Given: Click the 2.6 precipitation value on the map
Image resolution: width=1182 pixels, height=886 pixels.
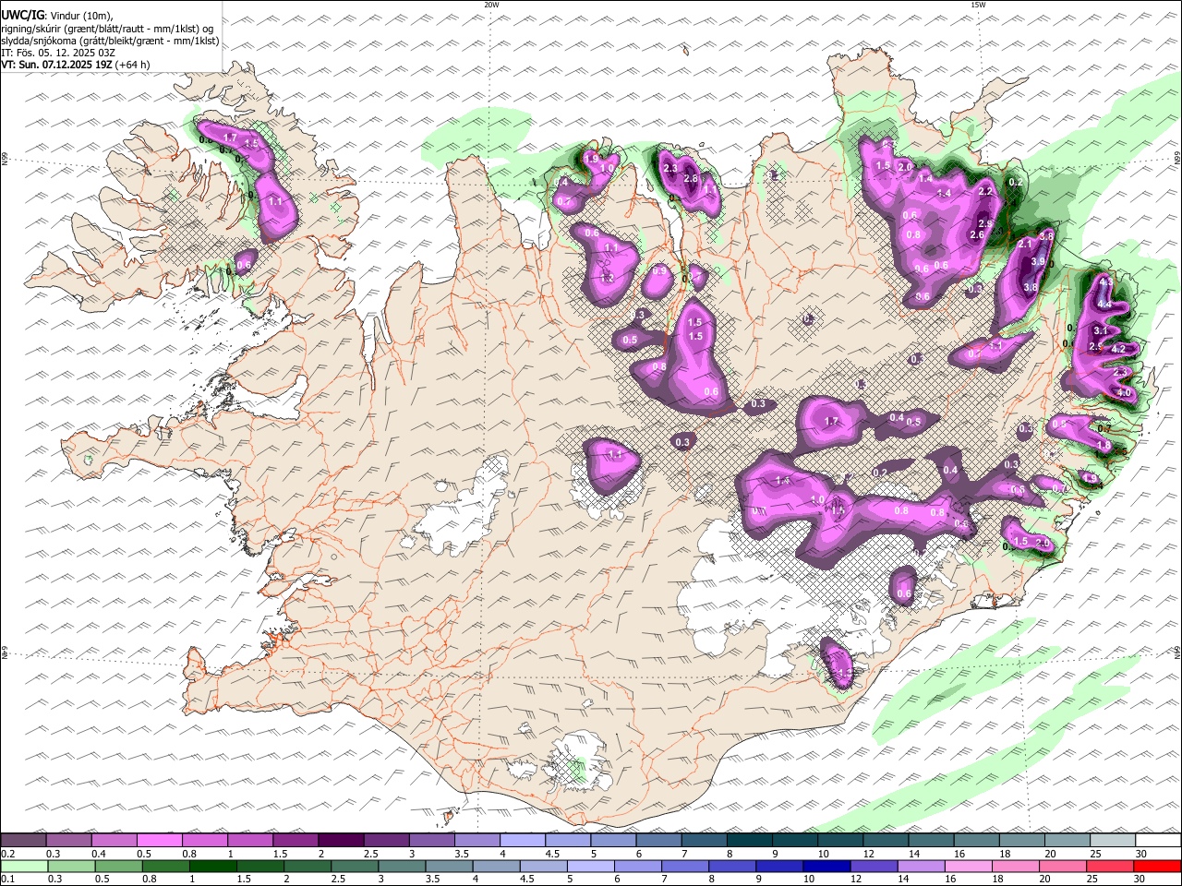Looking at the screenshot, I should point(977,234).
